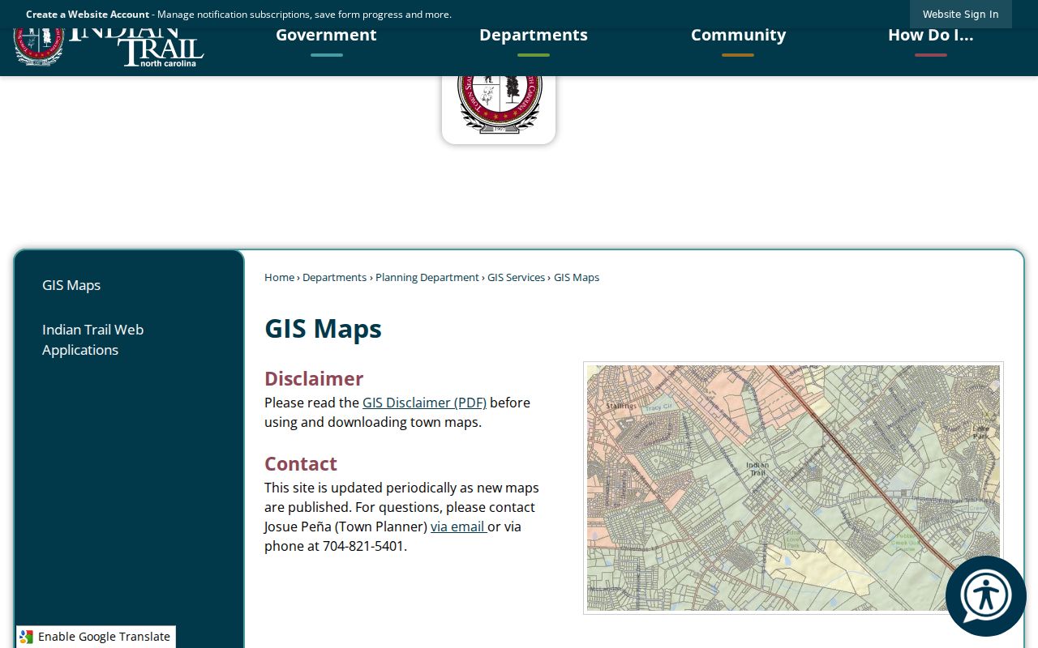
Task: Click the GIS Maps page heading
Action: click(323, 329)
